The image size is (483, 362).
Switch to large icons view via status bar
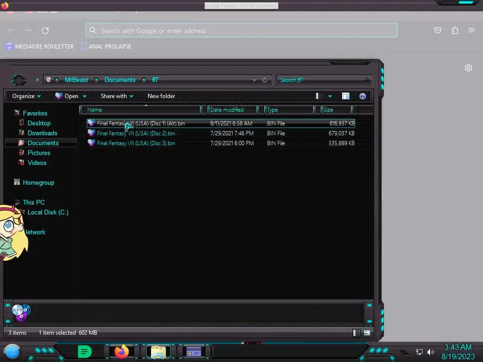[367, 333]
